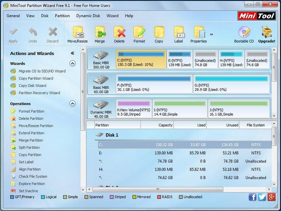Collapse the Wizards section
The width and height of the screenshot is (281, 211).
72,63
